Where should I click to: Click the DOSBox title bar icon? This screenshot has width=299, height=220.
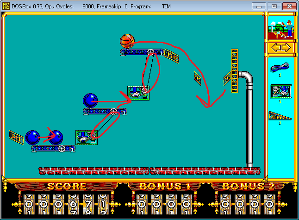pos(6,6)
